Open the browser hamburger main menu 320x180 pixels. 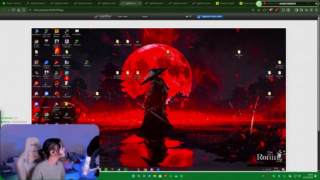coord(316,10)
